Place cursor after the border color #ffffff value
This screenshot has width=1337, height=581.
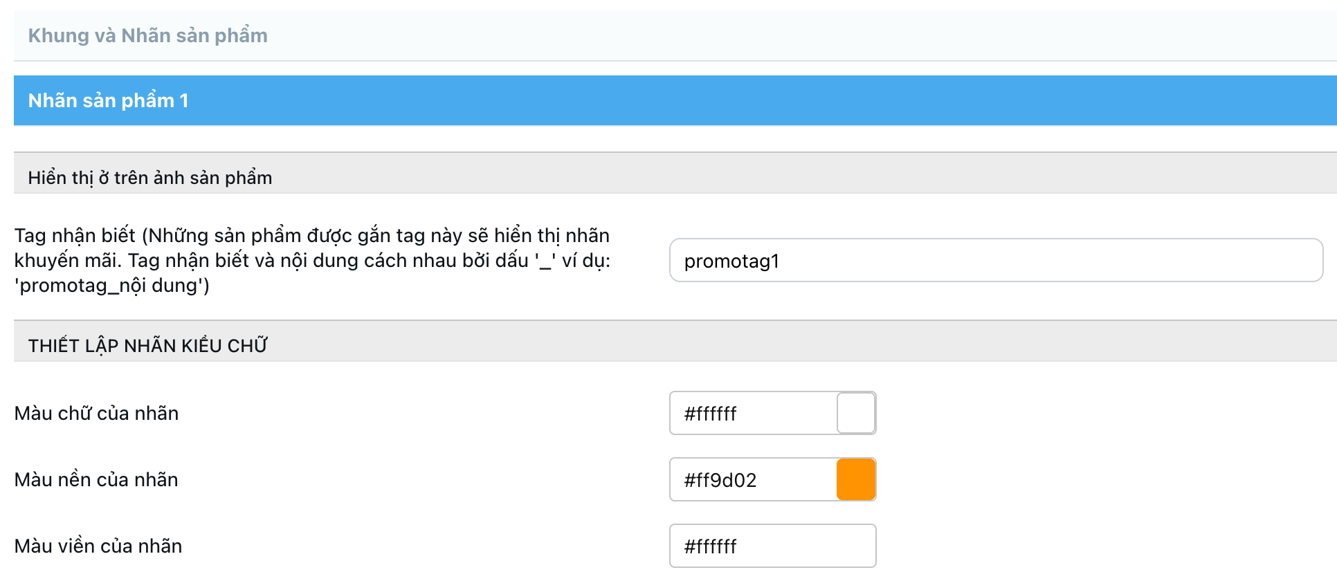pyautogui.click(x=738, y=546)
